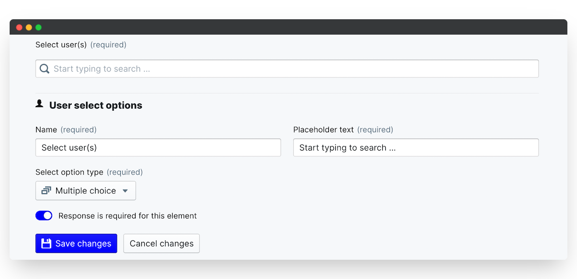Maximize the window using the green button

(38, 27)
